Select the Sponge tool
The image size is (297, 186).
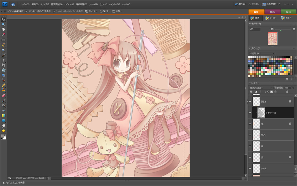click(3, 131)
